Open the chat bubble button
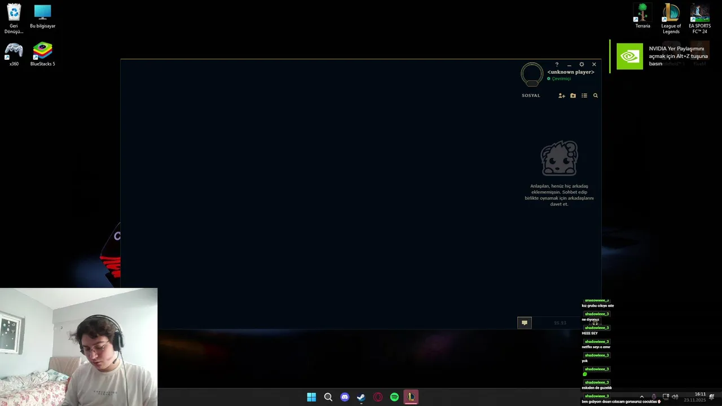The image size is (722, 406). (x=525, y=323)
